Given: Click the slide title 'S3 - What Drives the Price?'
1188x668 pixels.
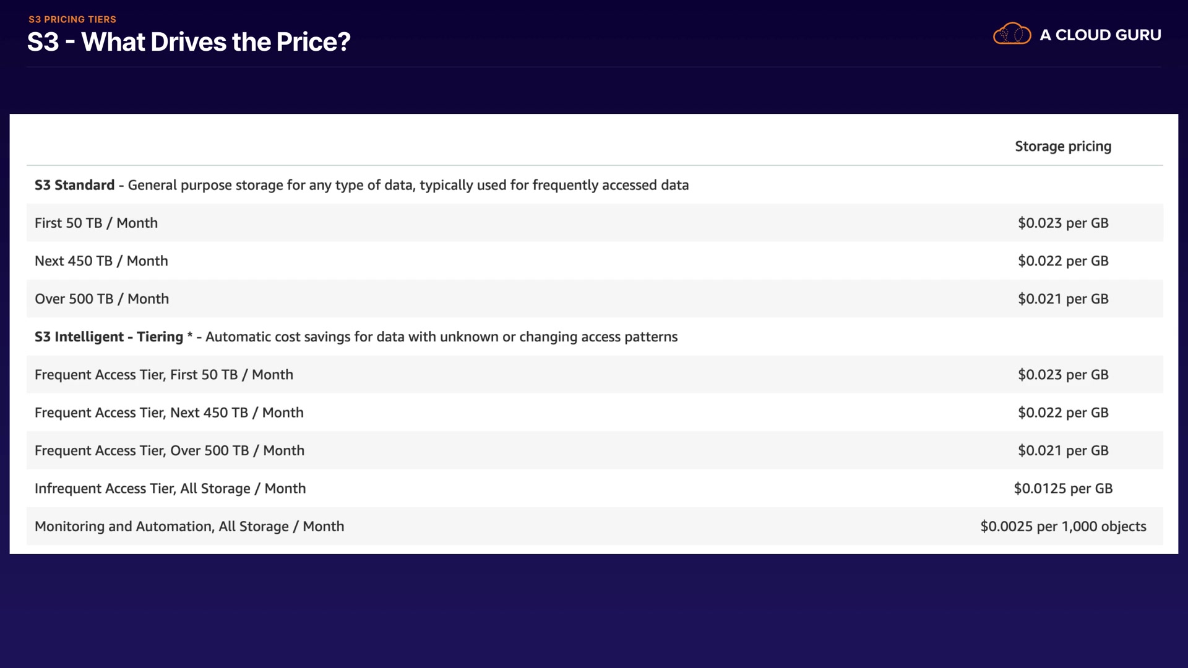Looking at the screenshot, I should click(189, 42).
